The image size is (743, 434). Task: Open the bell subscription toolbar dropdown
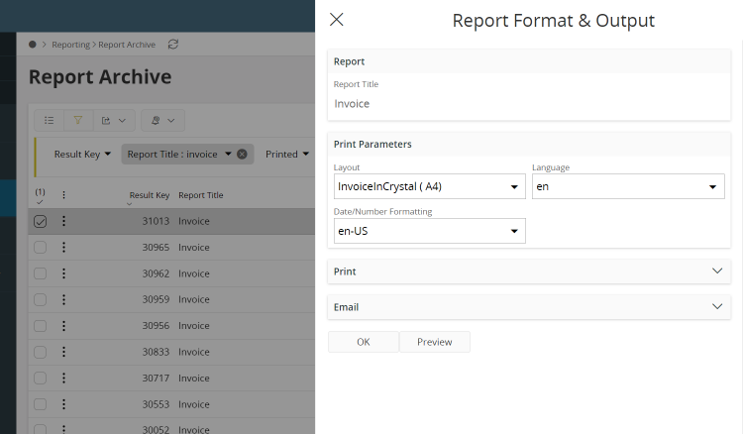[162, 121]
